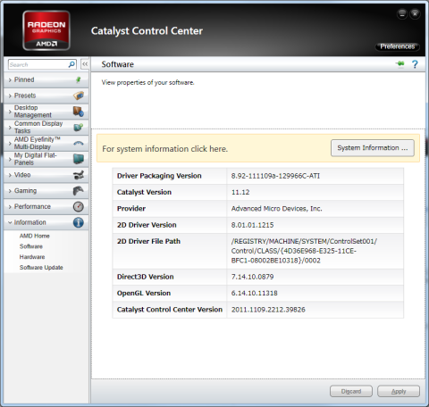Click the Apply button

399,391
